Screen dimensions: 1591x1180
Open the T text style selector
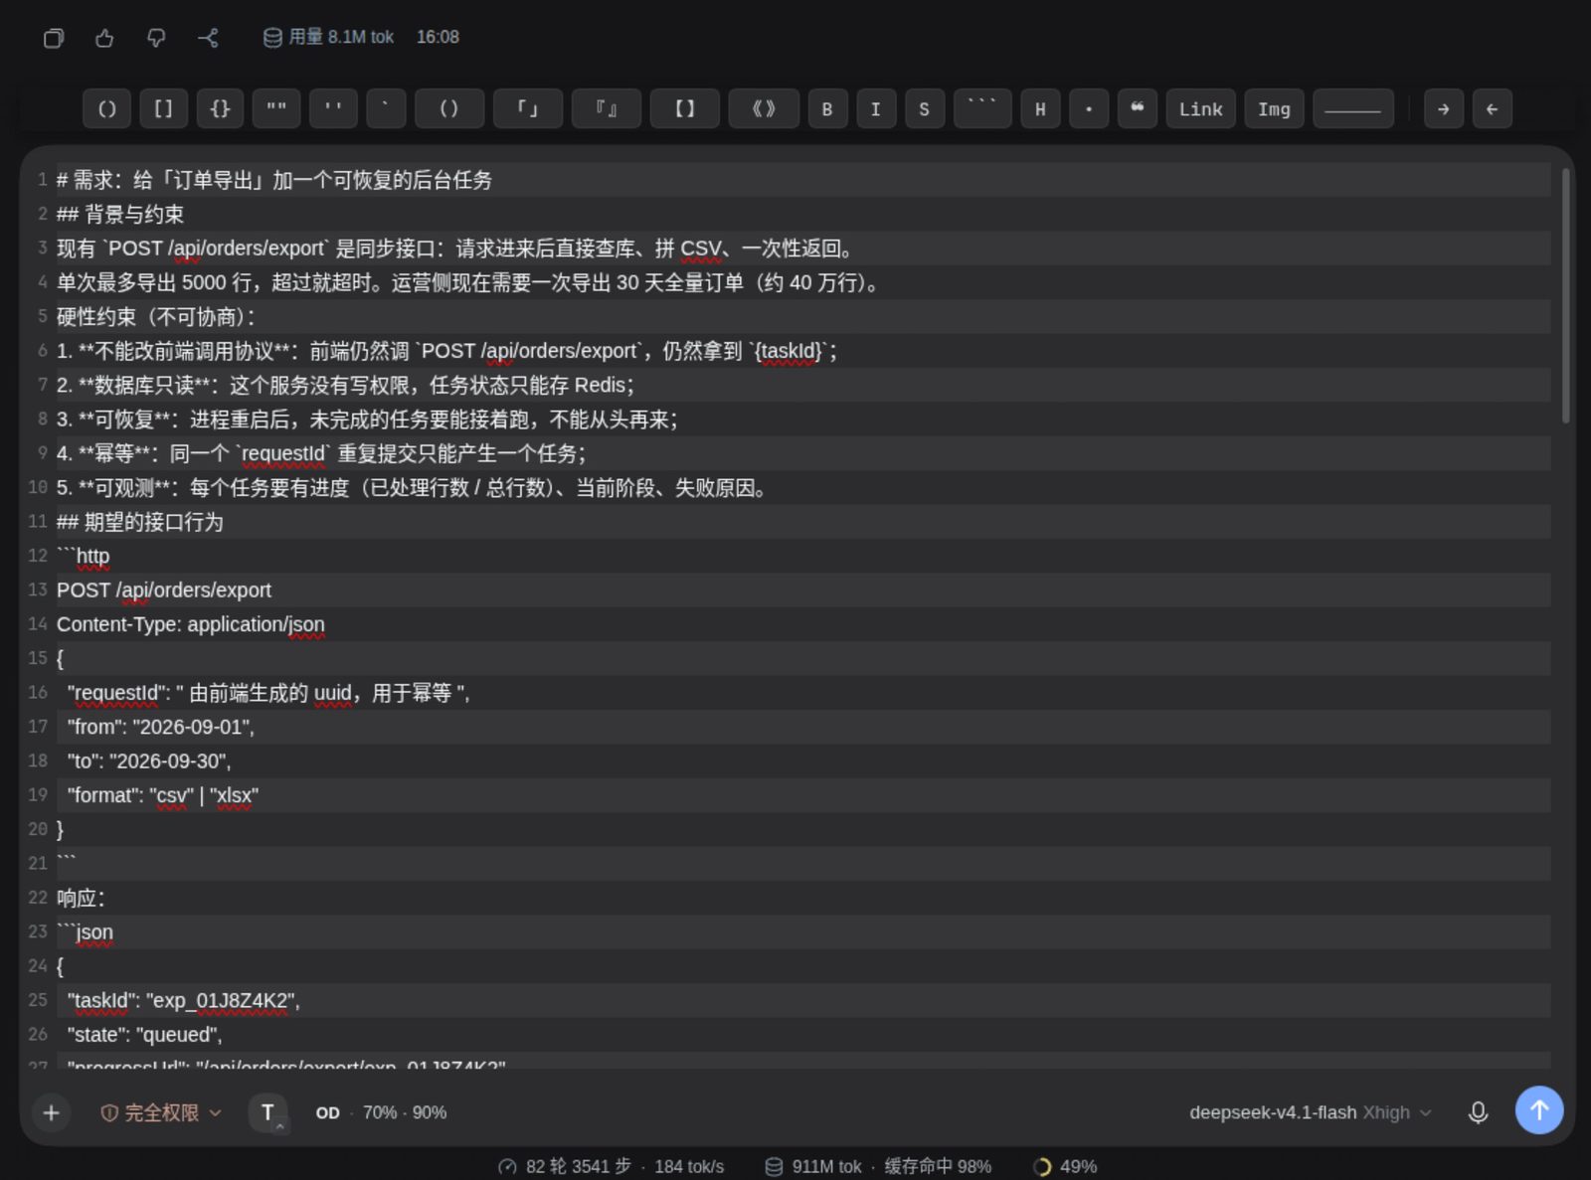268,1112
